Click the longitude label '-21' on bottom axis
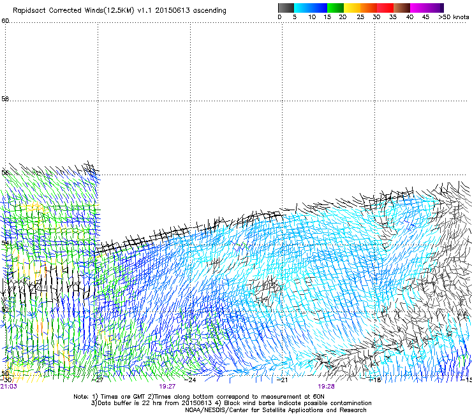This screenshot has width=472, height=414. tap(283, 380)
